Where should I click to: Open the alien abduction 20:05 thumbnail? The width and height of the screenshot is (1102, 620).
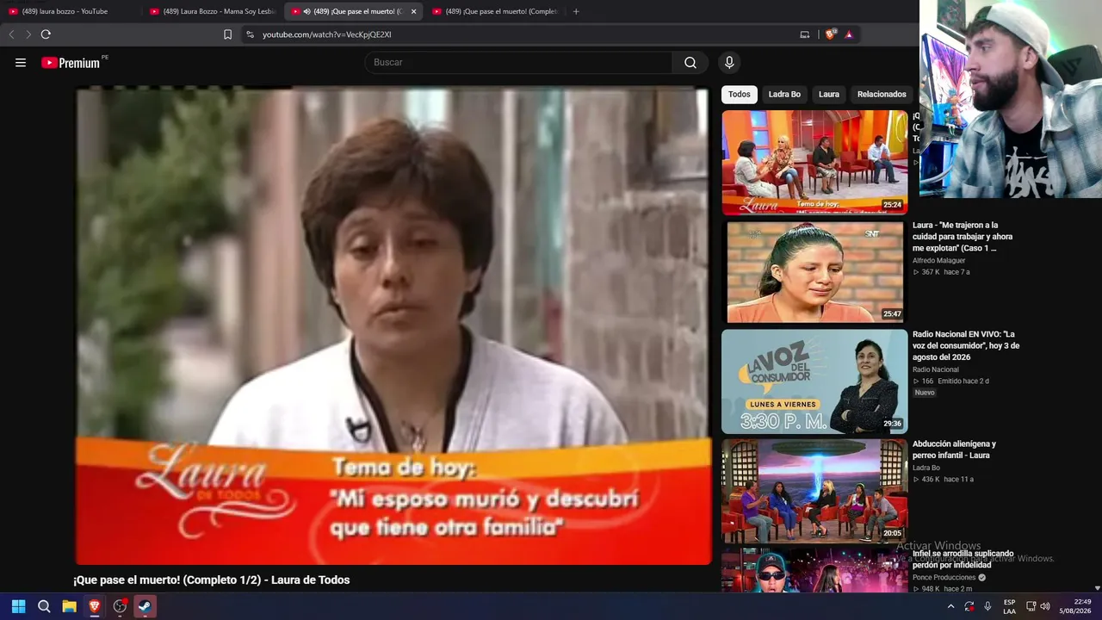coord(814,491)
